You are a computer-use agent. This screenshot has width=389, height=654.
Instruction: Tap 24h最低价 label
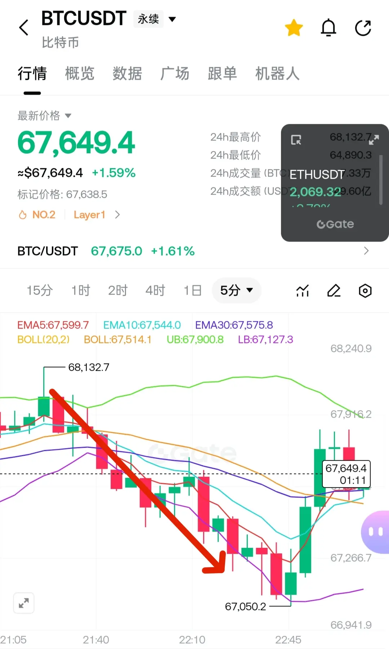(236, 155)
